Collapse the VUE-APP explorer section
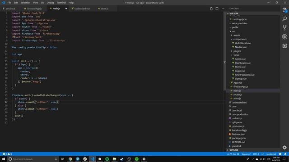Screen dimensions: 289x162 point(253,13)
